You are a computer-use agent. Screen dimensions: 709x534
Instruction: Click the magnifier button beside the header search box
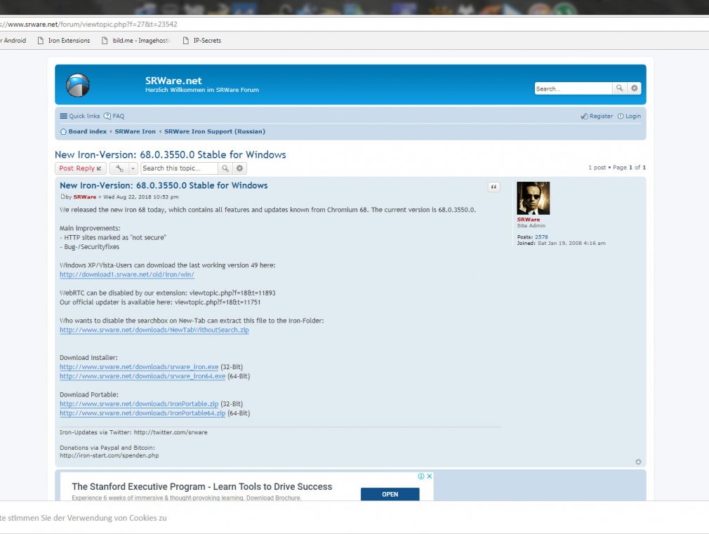click(x=619, y=88)
